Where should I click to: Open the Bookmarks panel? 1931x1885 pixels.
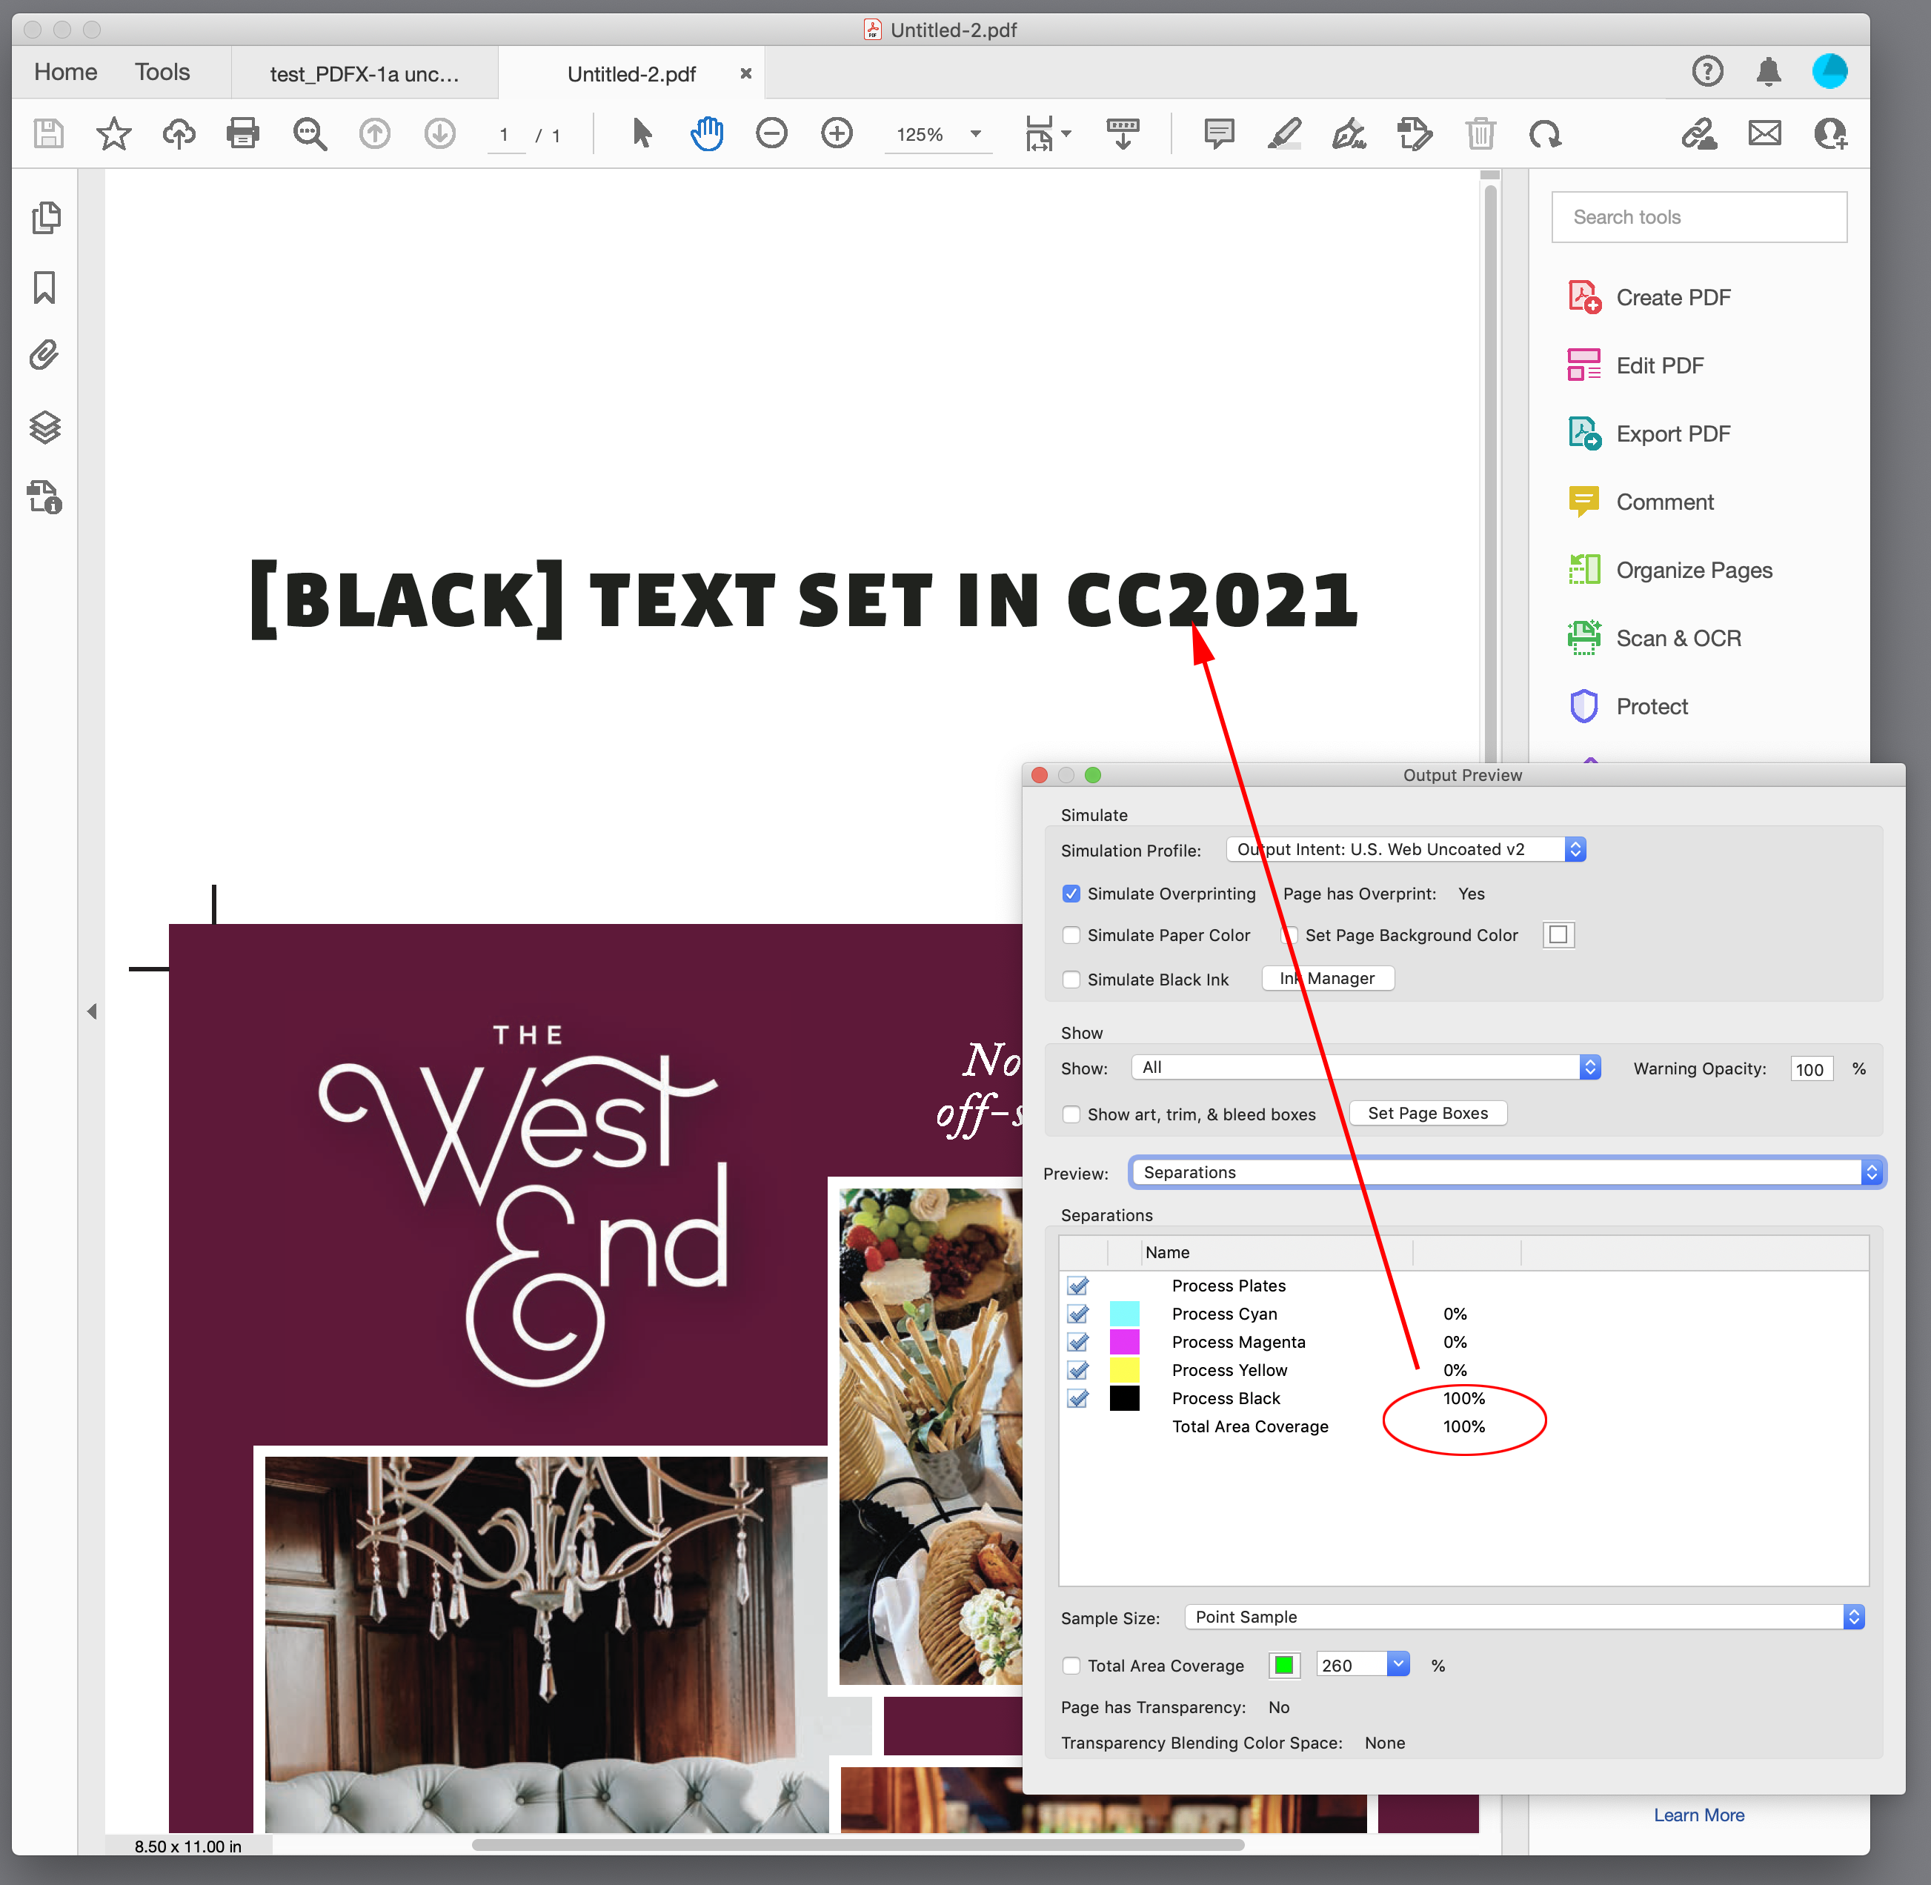point(44,286)
